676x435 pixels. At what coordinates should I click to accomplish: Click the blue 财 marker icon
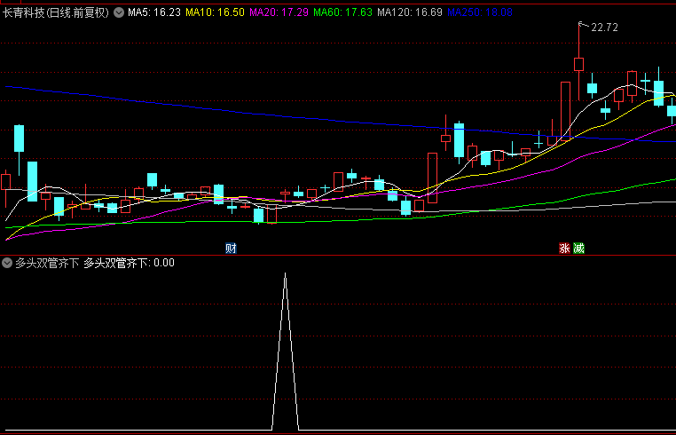231,249
